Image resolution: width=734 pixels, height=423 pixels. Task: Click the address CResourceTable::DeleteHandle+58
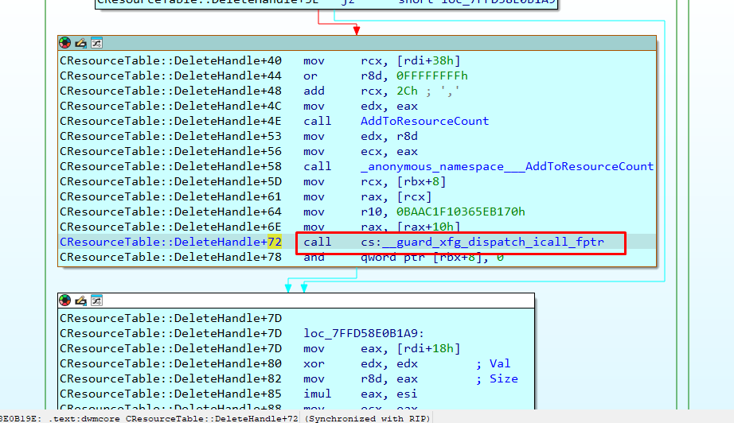(x=170, y=166)
